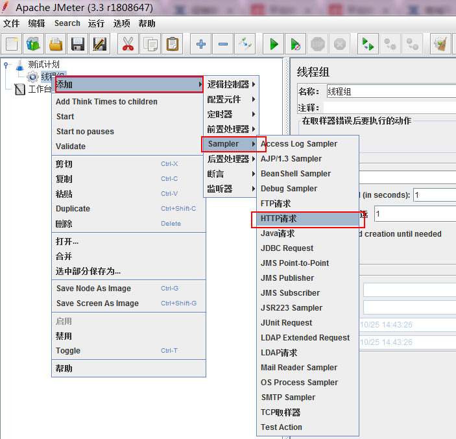This screenshot has width=456, height=439.
Task: Click Validate in the context menu
Action: tap(128, 147)
